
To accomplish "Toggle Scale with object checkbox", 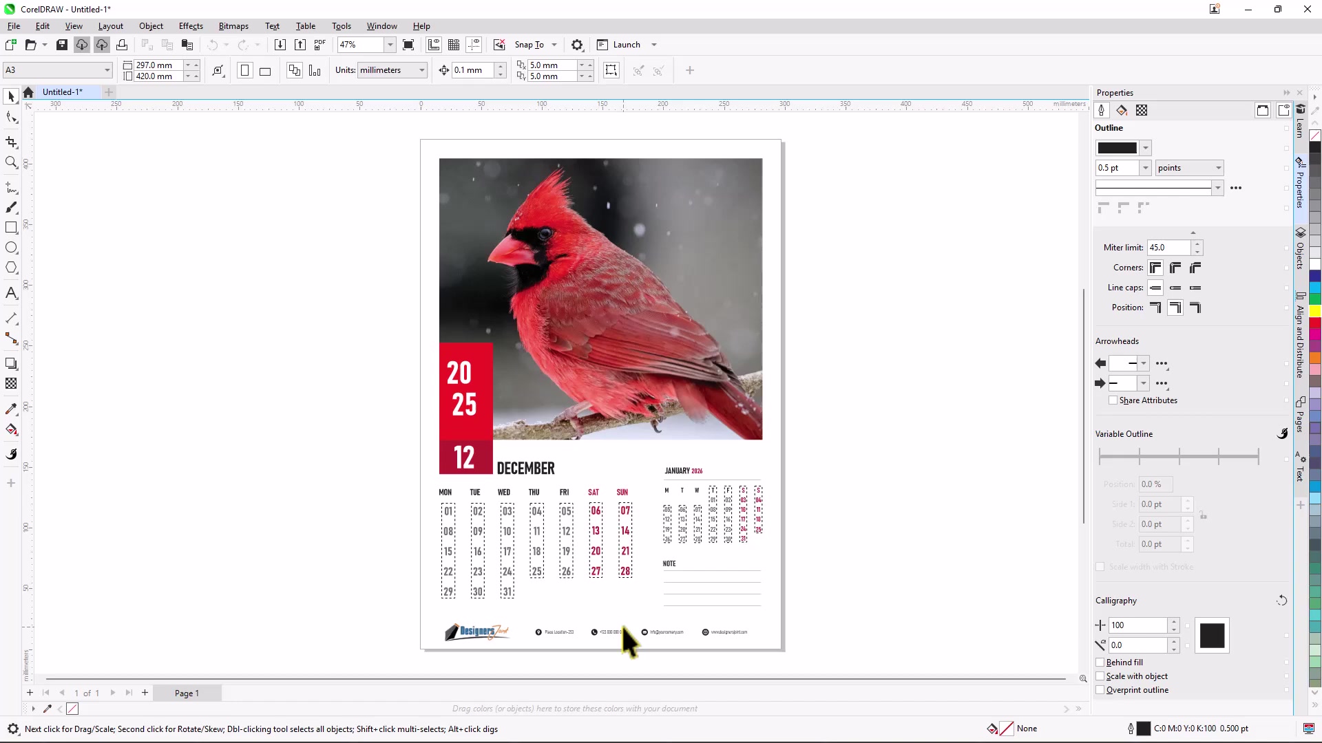I will [x=1100, y=676].
